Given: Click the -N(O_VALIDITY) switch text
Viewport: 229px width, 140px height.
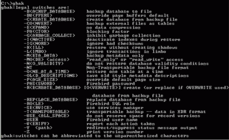Looking at the screenshot, I should pyautogui.click(x=44, y=64).
